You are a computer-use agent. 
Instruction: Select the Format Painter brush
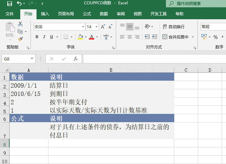click(20, 39)
